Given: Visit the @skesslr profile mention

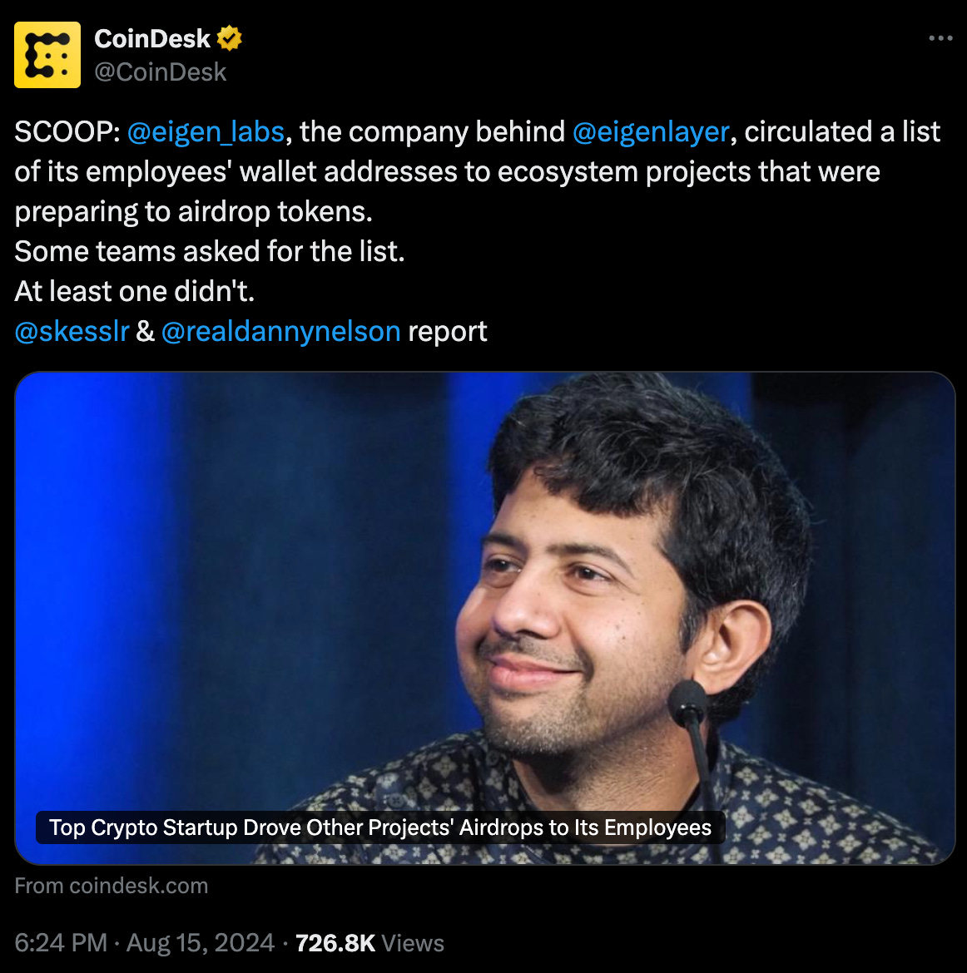Looking at the screenshot, I should tap(72, 331).
